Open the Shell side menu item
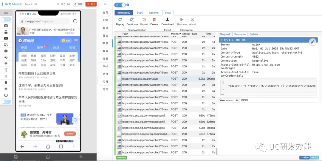 pos(105,66)
